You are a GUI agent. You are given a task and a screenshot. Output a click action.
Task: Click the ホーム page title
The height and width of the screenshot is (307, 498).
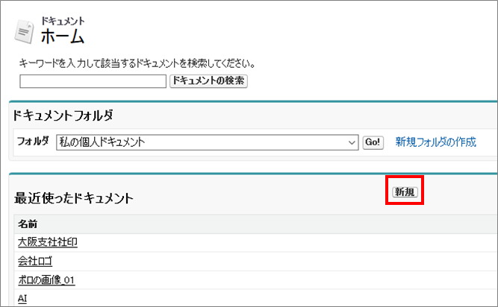pos(63,37)
